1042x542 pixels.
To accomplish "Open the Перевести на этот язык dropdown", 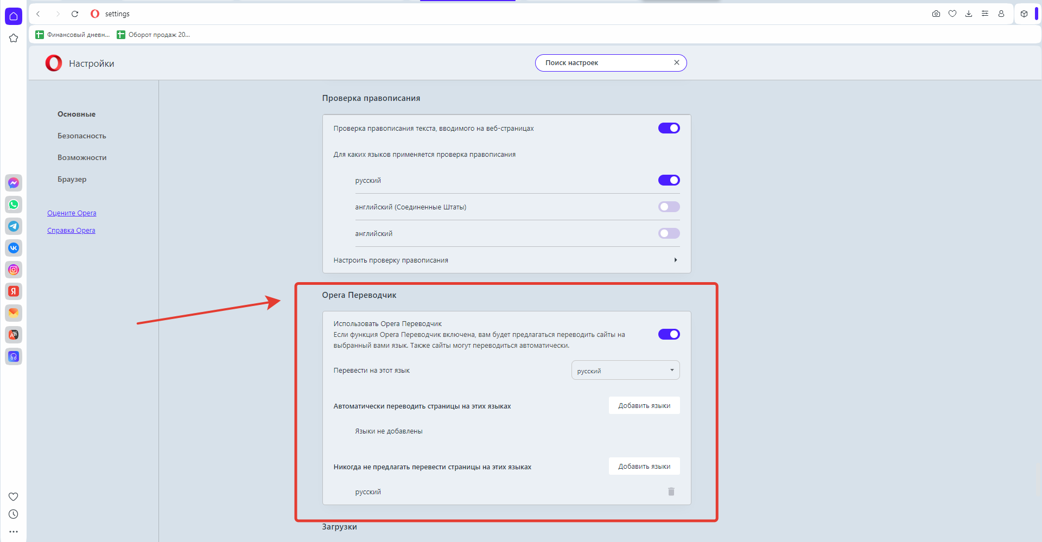I will [x=626, y=371].
